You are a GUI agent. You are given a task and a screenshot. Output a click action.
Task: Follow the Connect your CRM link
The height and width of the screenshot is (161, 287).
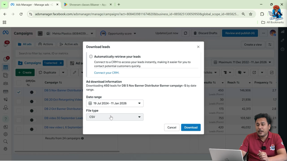(107, 72)
